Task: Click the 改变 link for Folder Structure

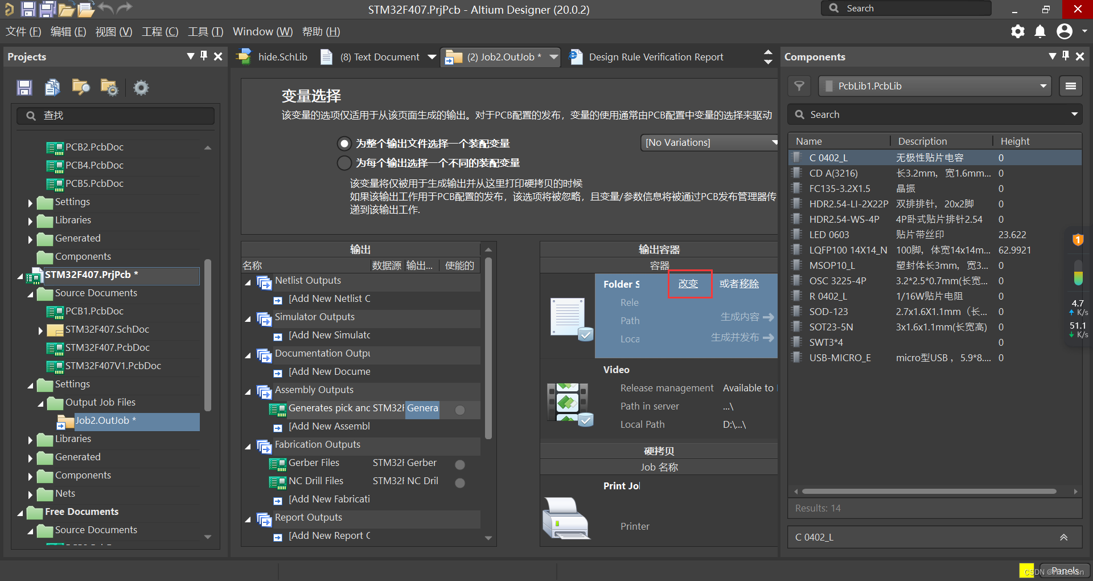Action: (688, 284)
